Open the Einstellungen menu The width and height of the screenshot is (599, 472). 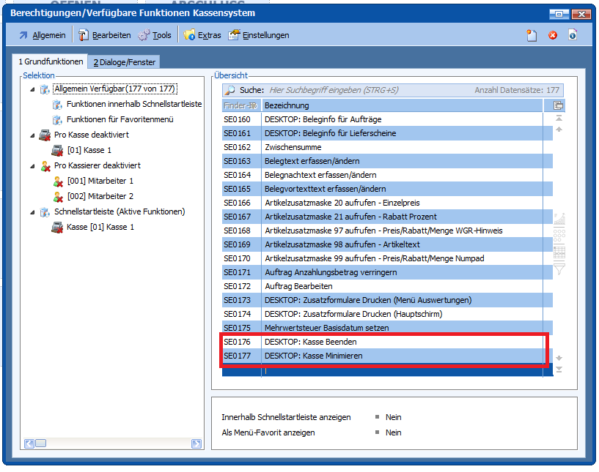click(259, 35)
